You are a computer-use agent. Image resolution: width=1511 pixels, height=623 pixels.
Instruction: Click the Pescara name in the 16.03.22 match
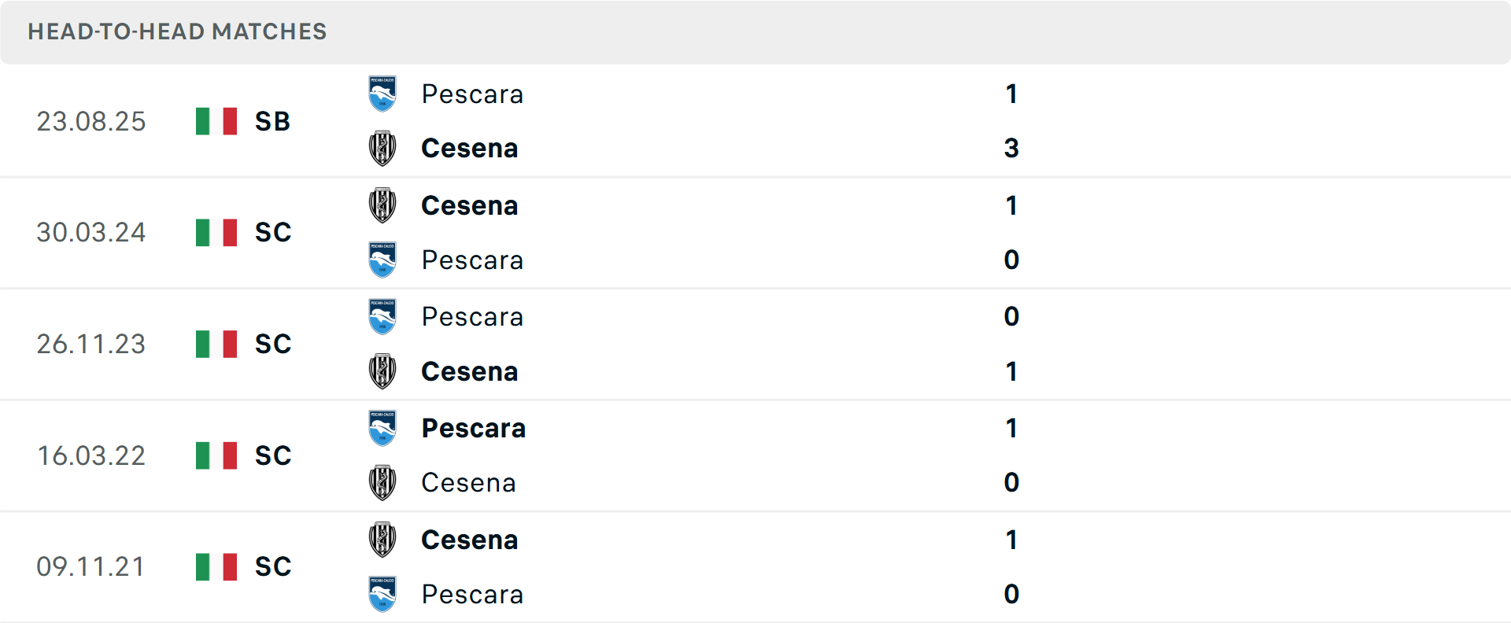click(473, 428)
